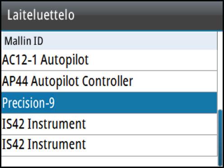224x168 pixels.
Task: Select the second IS42 Instrument row
Action: [x=109, y=145]
